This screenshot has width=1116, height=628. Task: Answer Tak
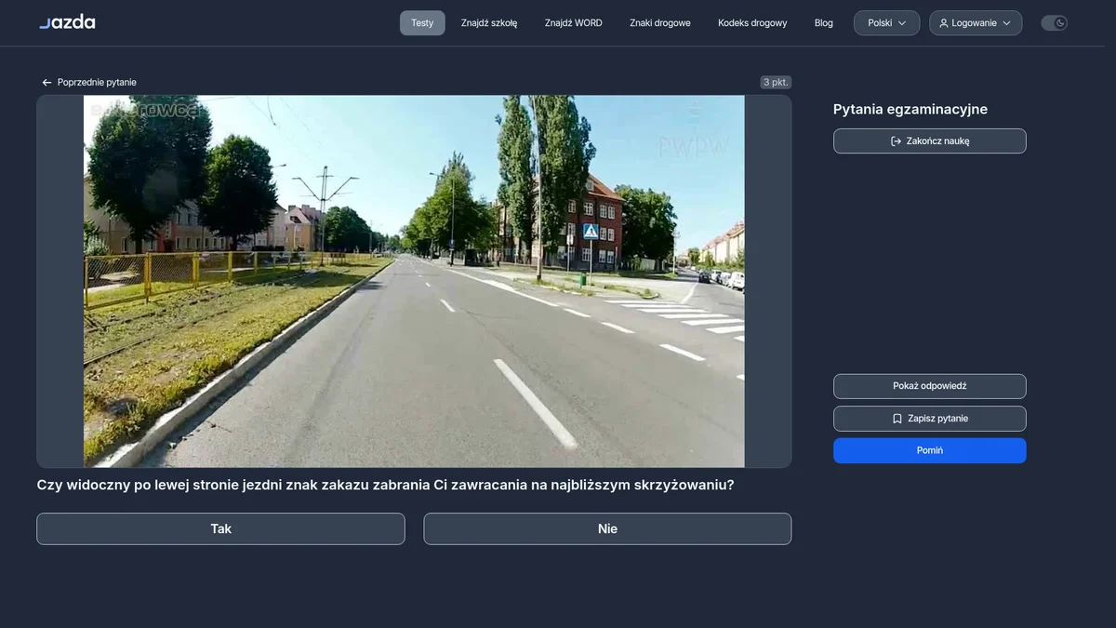(x=220, y=528)
